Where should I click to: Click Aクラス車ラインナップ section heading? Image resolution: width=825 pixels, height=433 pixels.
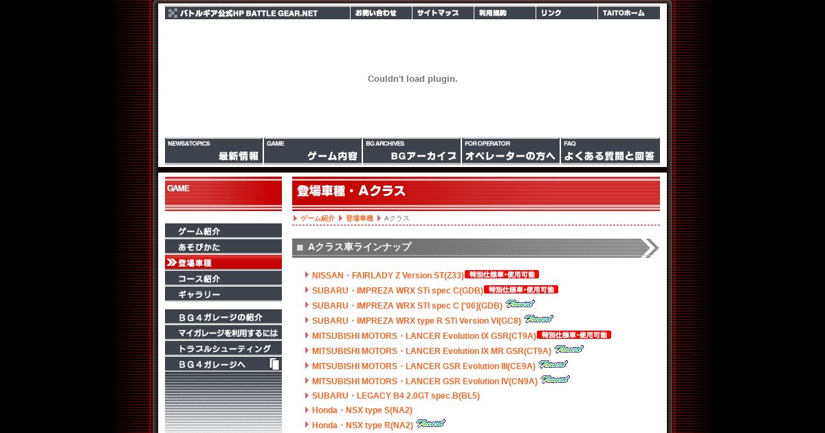[x=476, y=247]
